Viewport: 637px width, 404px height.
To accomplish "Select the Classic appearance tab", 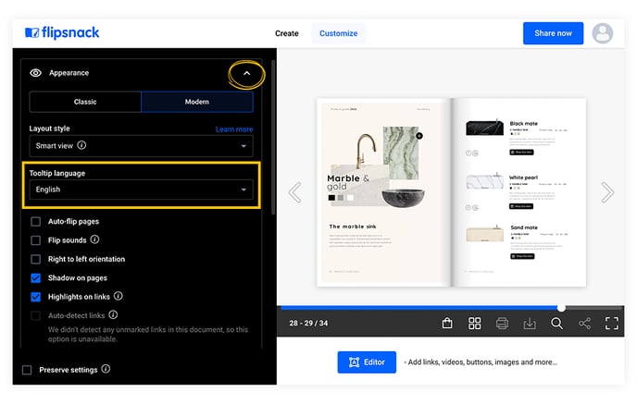I will (x=85, y=102).
